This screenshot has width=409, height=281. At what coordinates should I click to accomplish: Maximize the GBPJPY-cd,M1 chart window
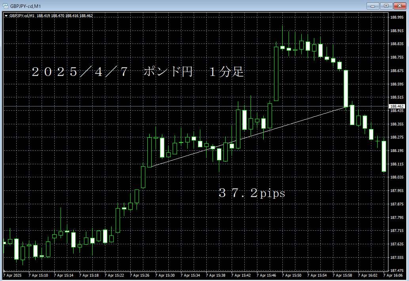tap(386, 6)
